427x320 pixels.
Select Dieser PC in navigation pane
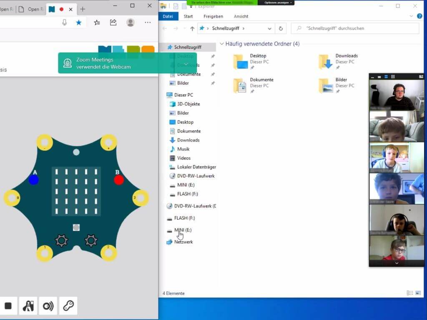click(x=183, y=95)
